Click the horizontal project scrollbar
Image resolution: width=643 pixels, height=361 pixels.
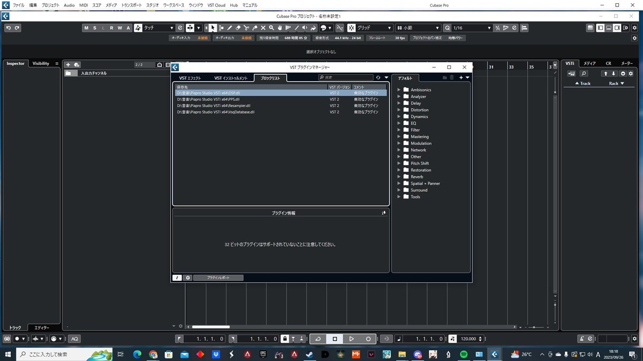tap(211, 327)
